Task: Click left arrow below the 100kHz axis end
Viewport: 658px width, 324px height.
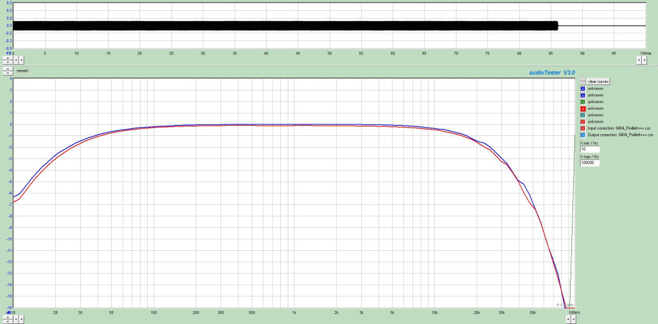Action: pos(567,320)
